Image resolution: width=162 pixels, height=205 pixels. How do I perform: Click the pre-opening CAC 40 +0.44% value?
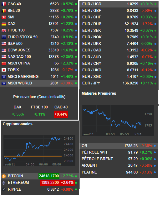(x=61, y=114)
